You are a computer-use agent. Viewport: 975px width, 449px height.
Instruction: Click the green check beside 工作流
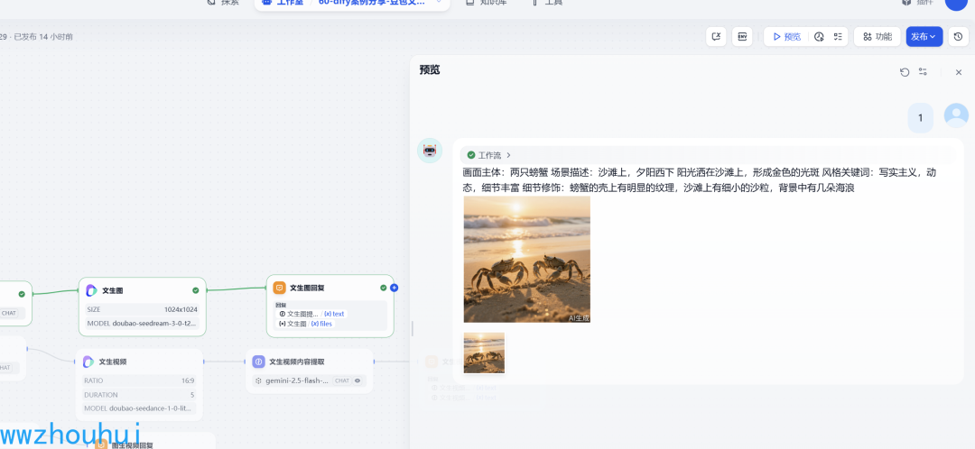470,155
